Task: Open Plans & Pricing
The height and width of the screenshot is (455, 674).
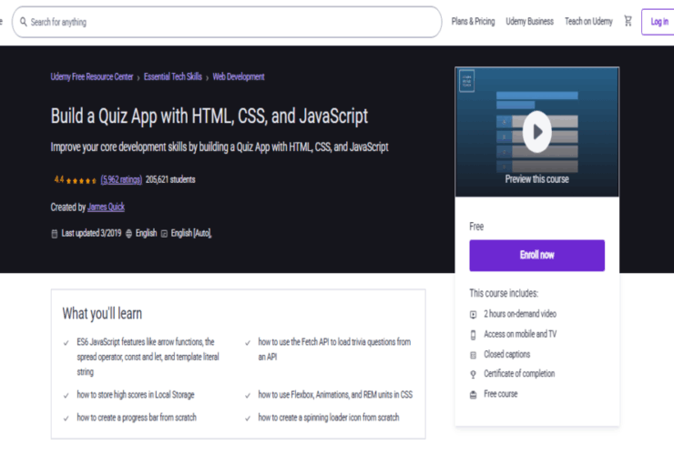Action: click(x=473, y=21)
